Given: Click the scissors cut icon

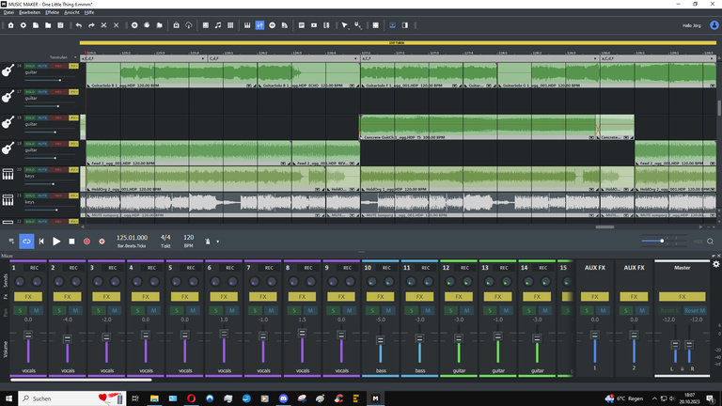Looking at the screenshot, I should 103,24.
